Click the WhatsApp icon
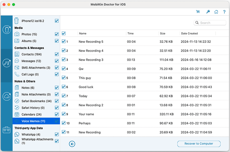This screenshot has height=152, width=230. [x=17, y=134]
